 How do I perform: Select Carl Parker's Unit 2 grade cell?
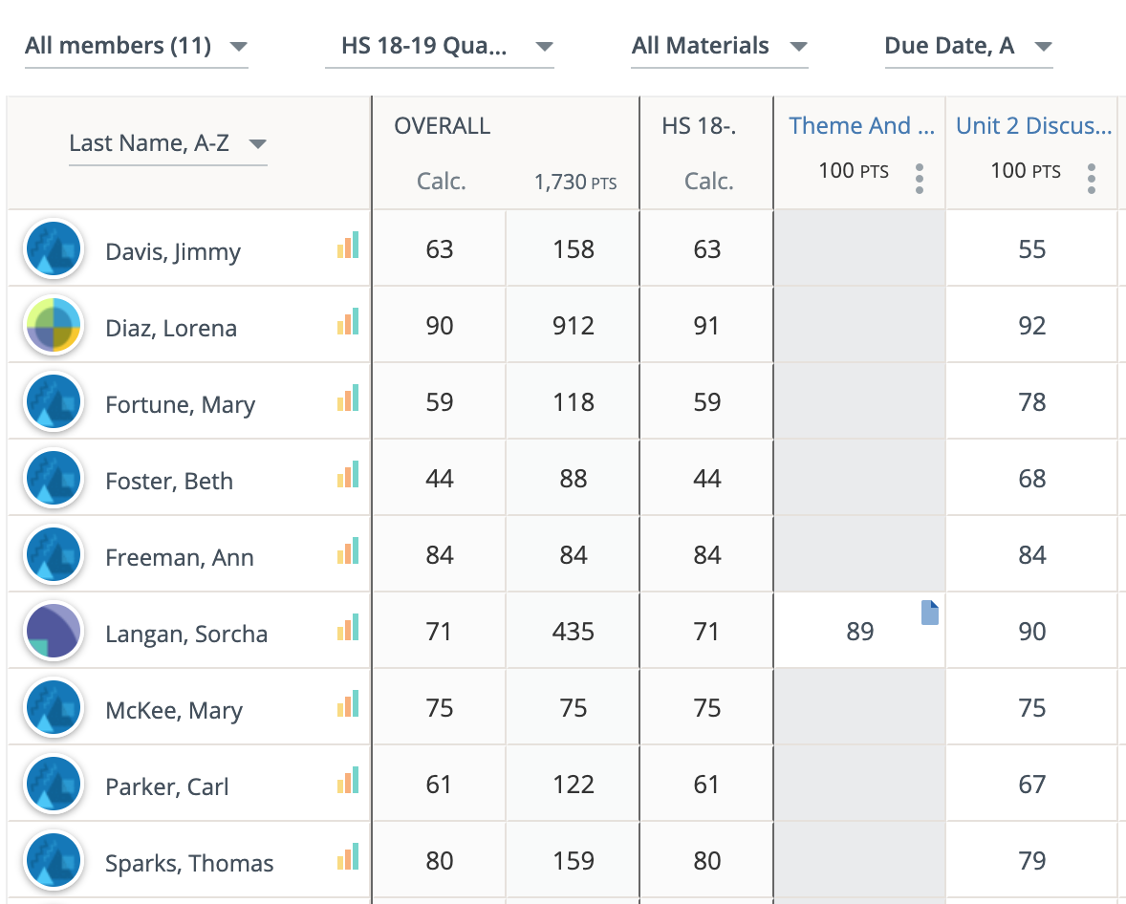1031,785
